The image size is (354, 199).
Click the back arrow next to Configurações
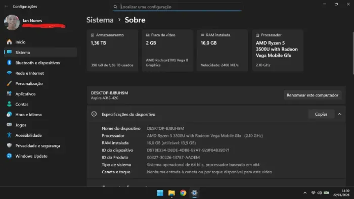tap(6, 7)
